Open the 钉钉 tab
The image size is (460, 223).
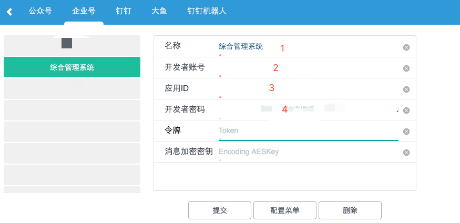124,11
